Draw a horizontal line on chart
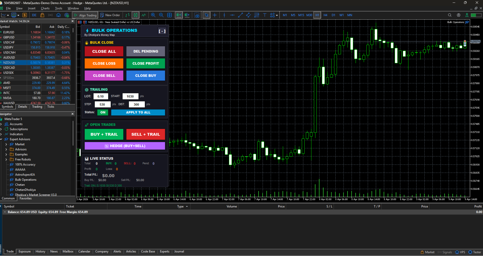 pos(232,15)
